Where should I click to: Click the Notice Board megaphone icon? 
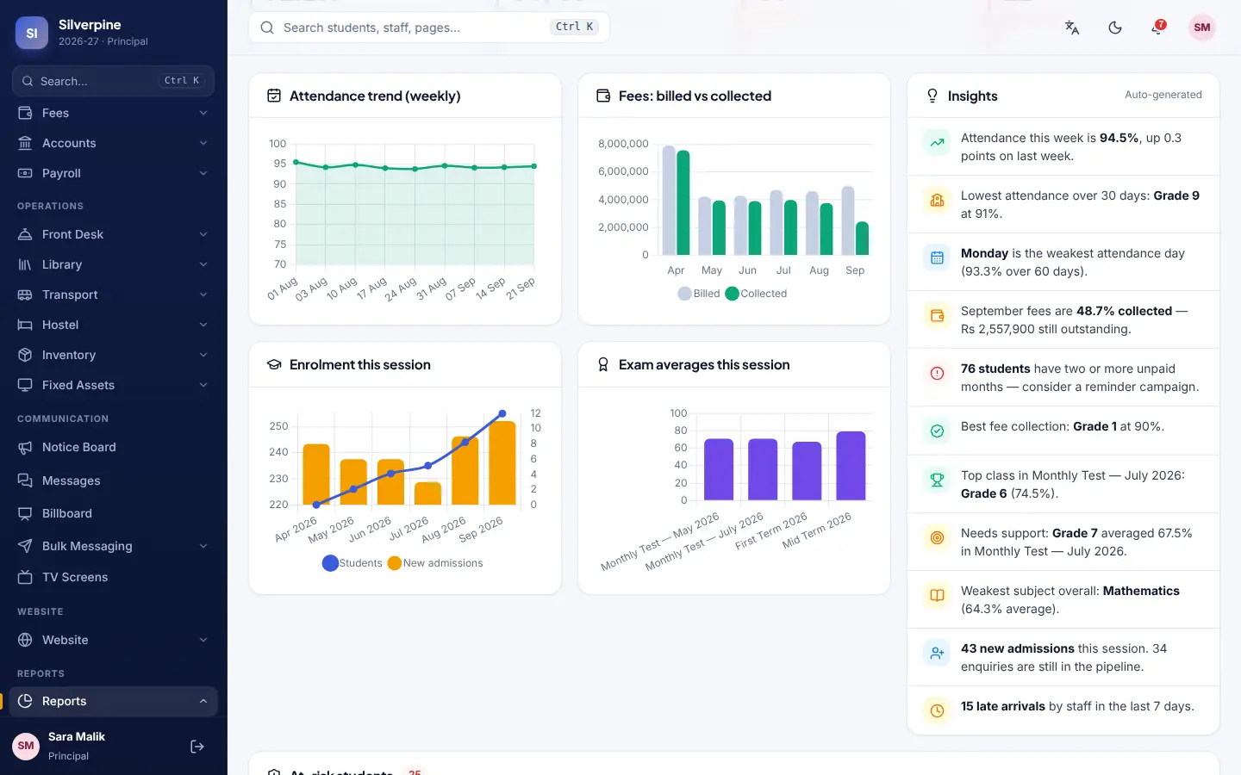pyautogui.click(x=25, y=447)
